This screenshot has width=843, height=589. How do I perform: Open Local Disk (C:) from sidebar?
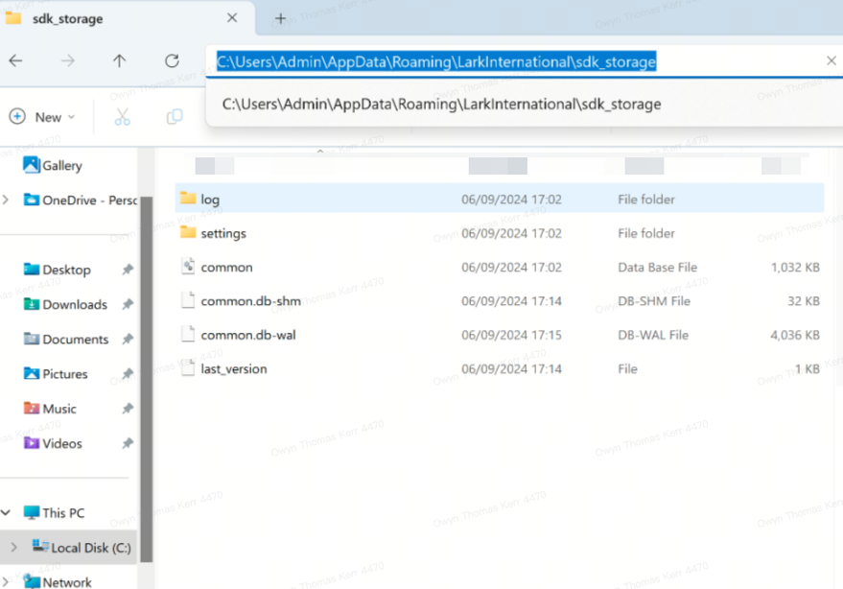(87, 547)
